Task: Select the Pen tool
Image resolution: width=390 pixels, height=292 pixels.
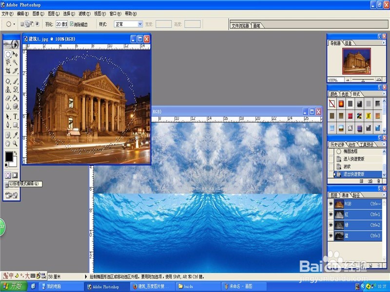Action: pos(8,125)
